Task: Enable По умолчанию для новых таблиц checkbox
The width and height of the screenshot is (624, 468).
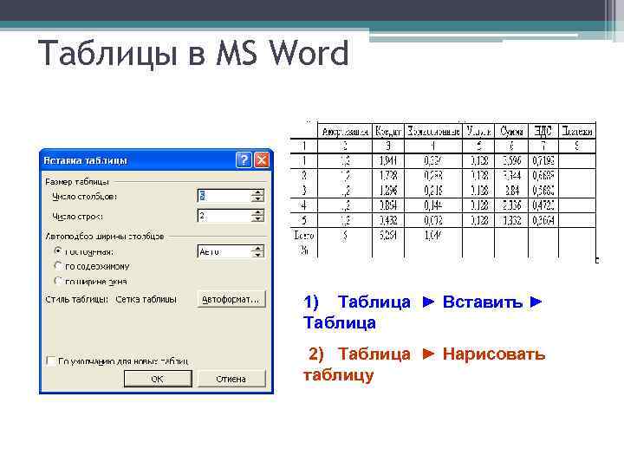Action: coord(51,361)
